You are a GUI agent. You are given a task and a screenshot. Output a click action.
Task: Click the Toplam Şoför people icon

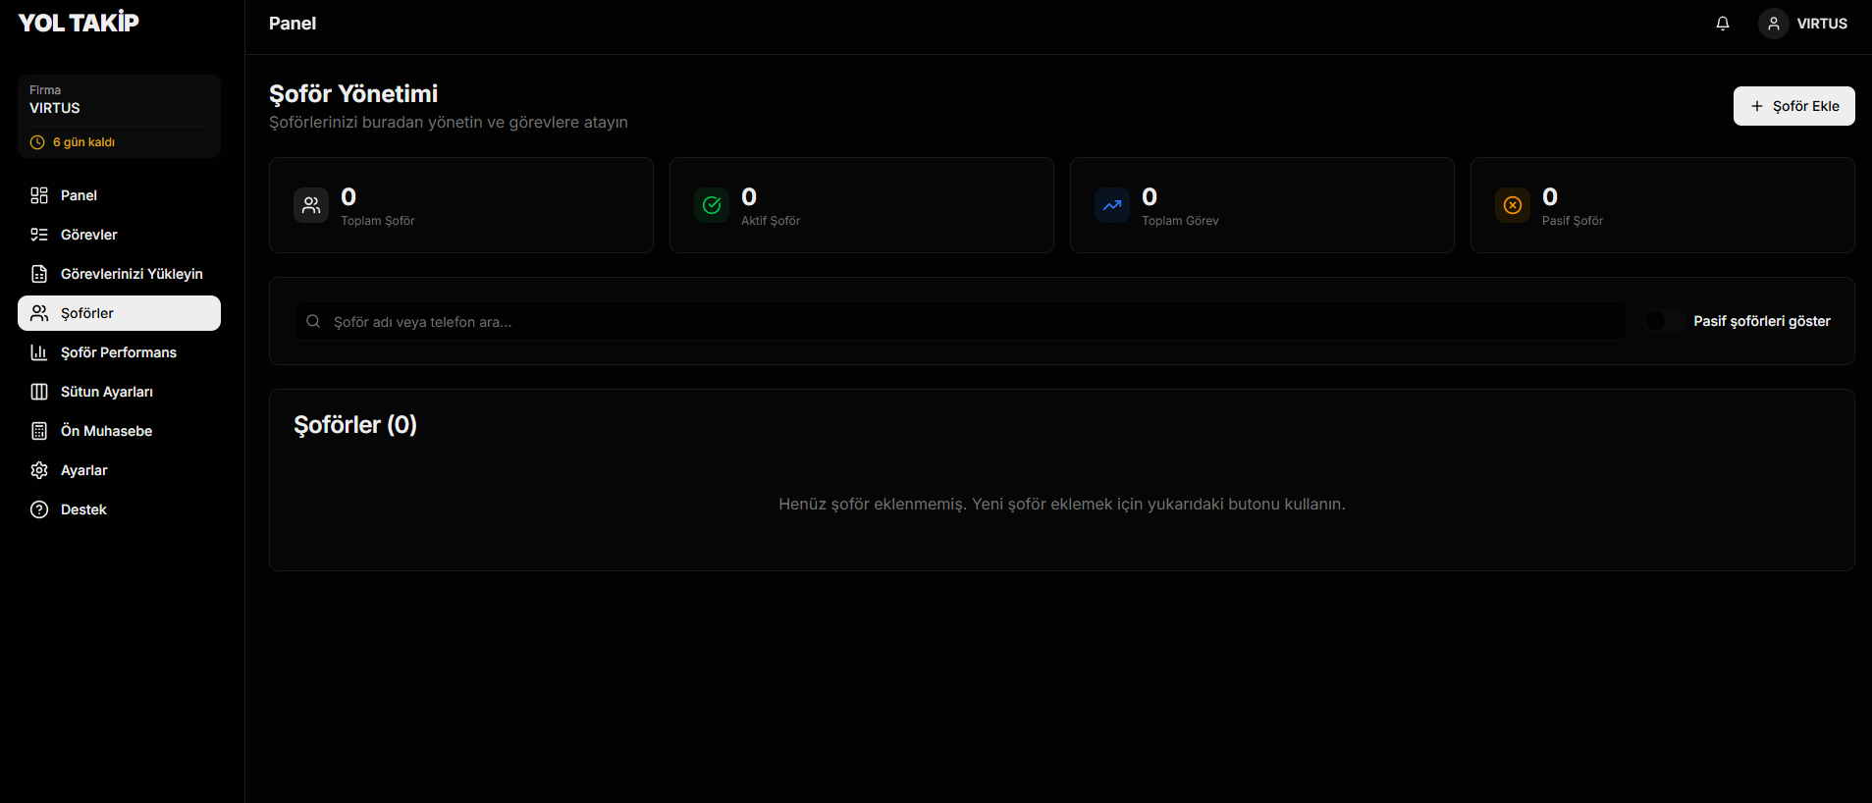click(311, 205)
